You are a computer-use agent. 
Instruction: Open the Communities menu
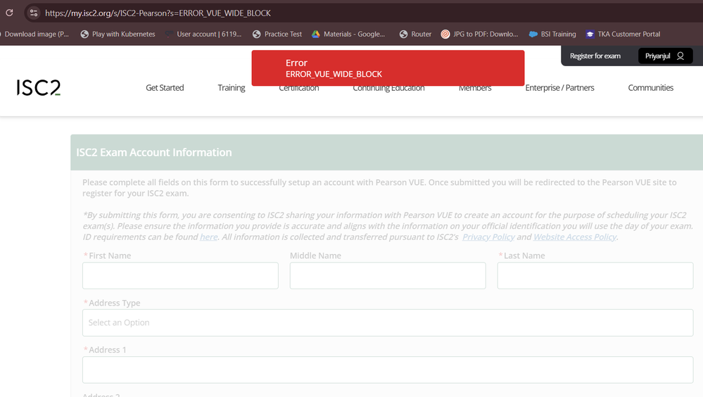650,88
